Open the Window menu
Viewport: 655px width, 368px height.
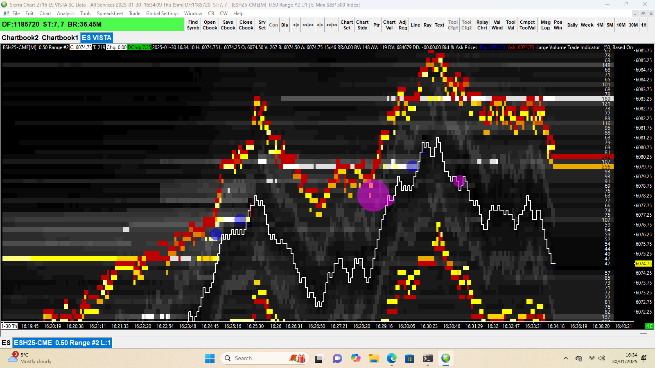click(193, 13)
